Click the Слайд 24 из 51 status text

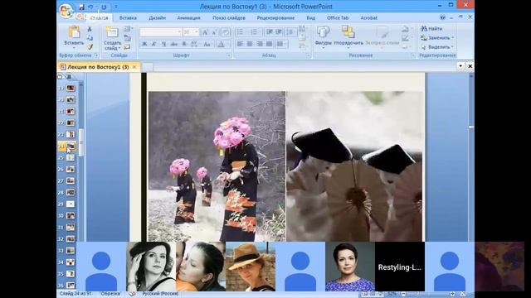pyautogui.click(x=76, y=294)
